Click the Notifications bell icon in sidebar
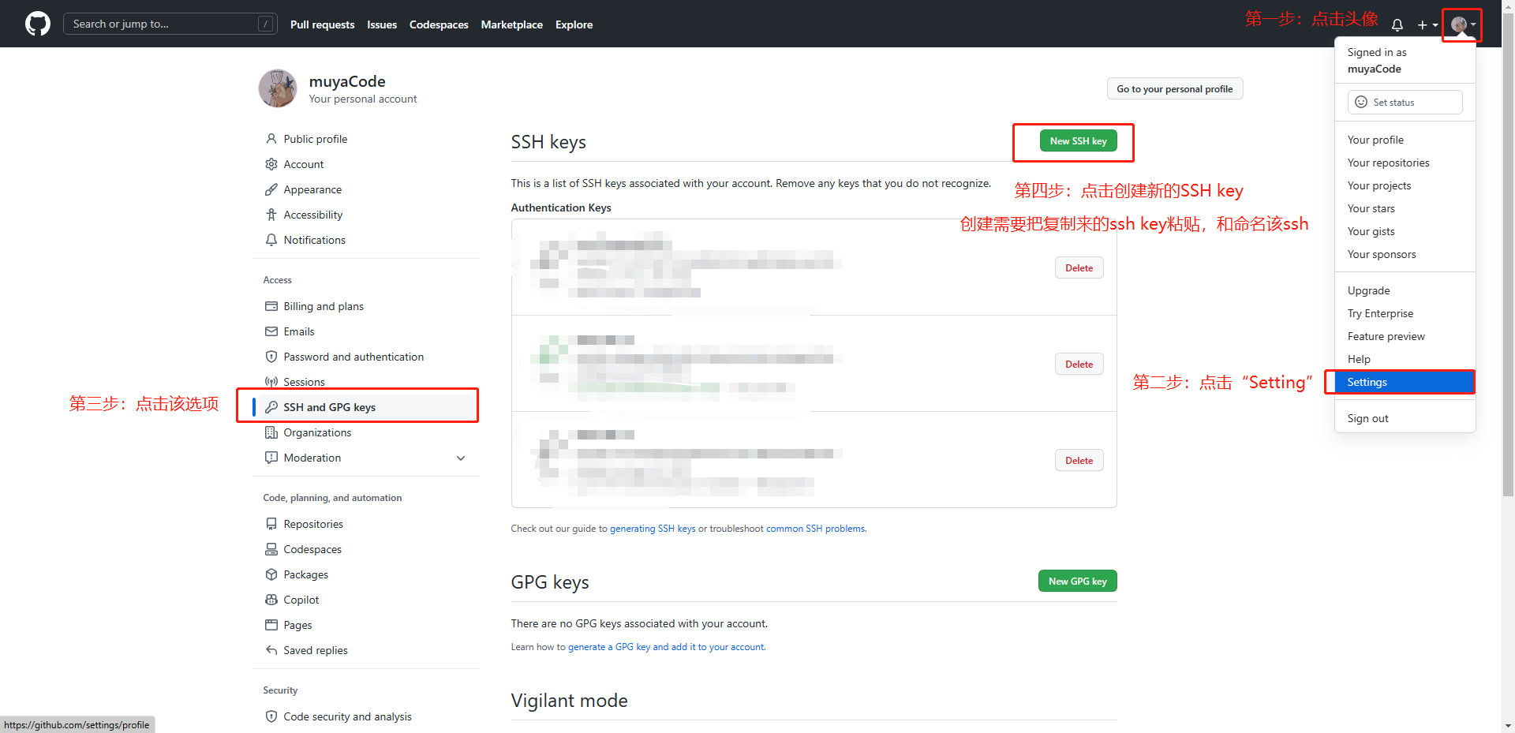 point(271,240)
